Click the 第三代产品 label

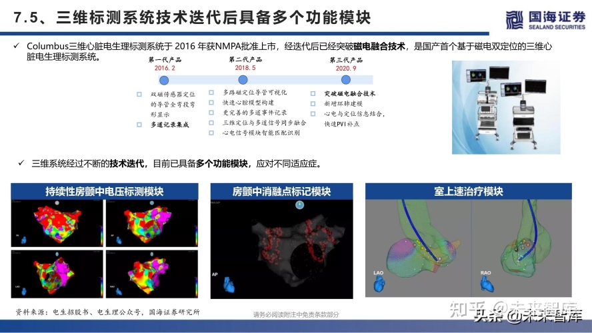[x=346, y=60]
